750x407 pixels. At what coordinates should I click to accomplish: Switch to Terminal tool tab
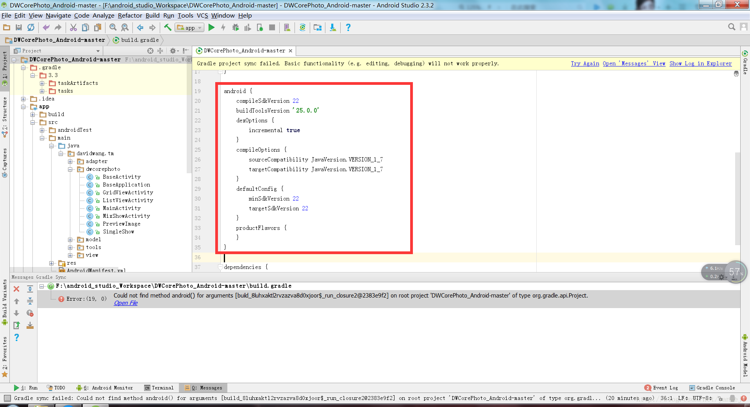(x=159, y=388)
